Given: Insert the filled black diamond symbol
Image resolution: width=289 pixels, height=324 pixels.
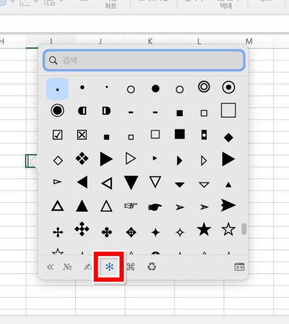Looking at the screenshot, I should point(229,137).
